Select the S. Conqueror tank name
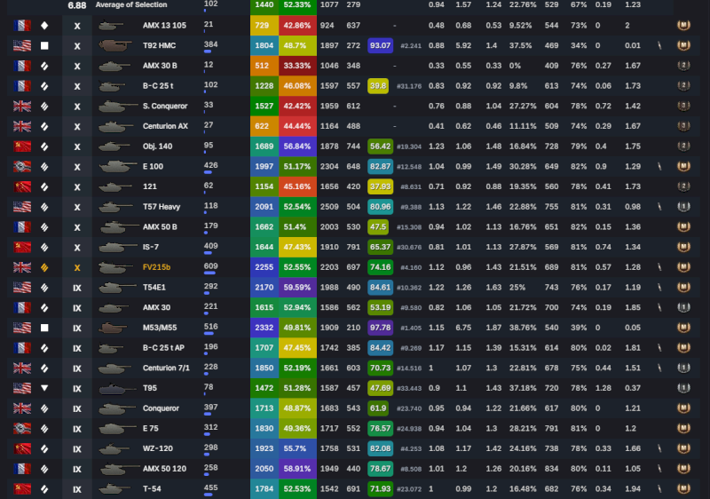Image resolution: width=710 pixels, height=499 pixels. pyautogui.click(x=165, y=106)
